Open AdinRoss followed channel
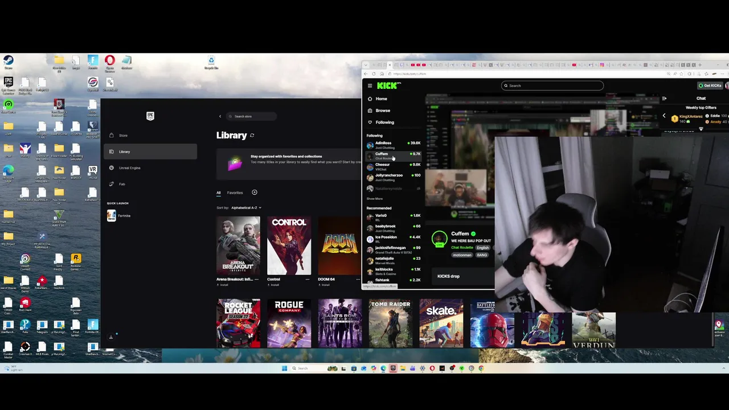Screen dimensions: 729x410 [x=394, y=145]
